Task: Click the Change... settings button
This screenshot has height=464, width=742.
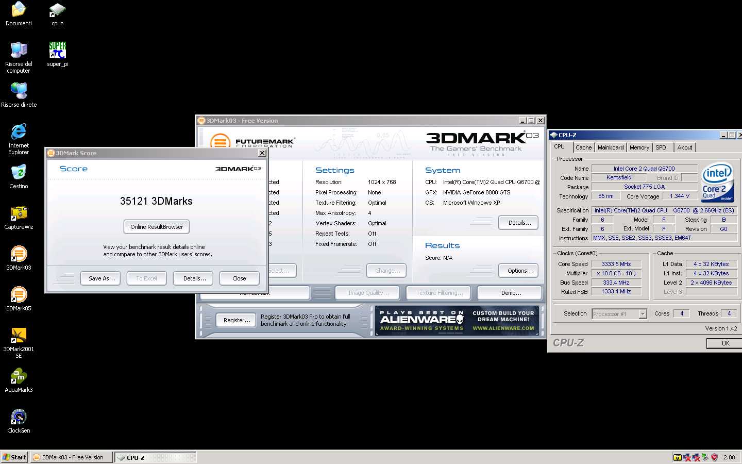Action: (386, 271)
